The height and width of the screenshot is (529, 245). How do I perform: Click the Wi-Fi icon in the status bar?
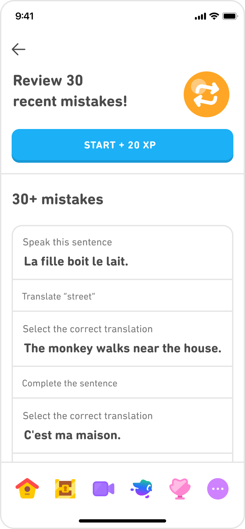click(x=214, y=16)
